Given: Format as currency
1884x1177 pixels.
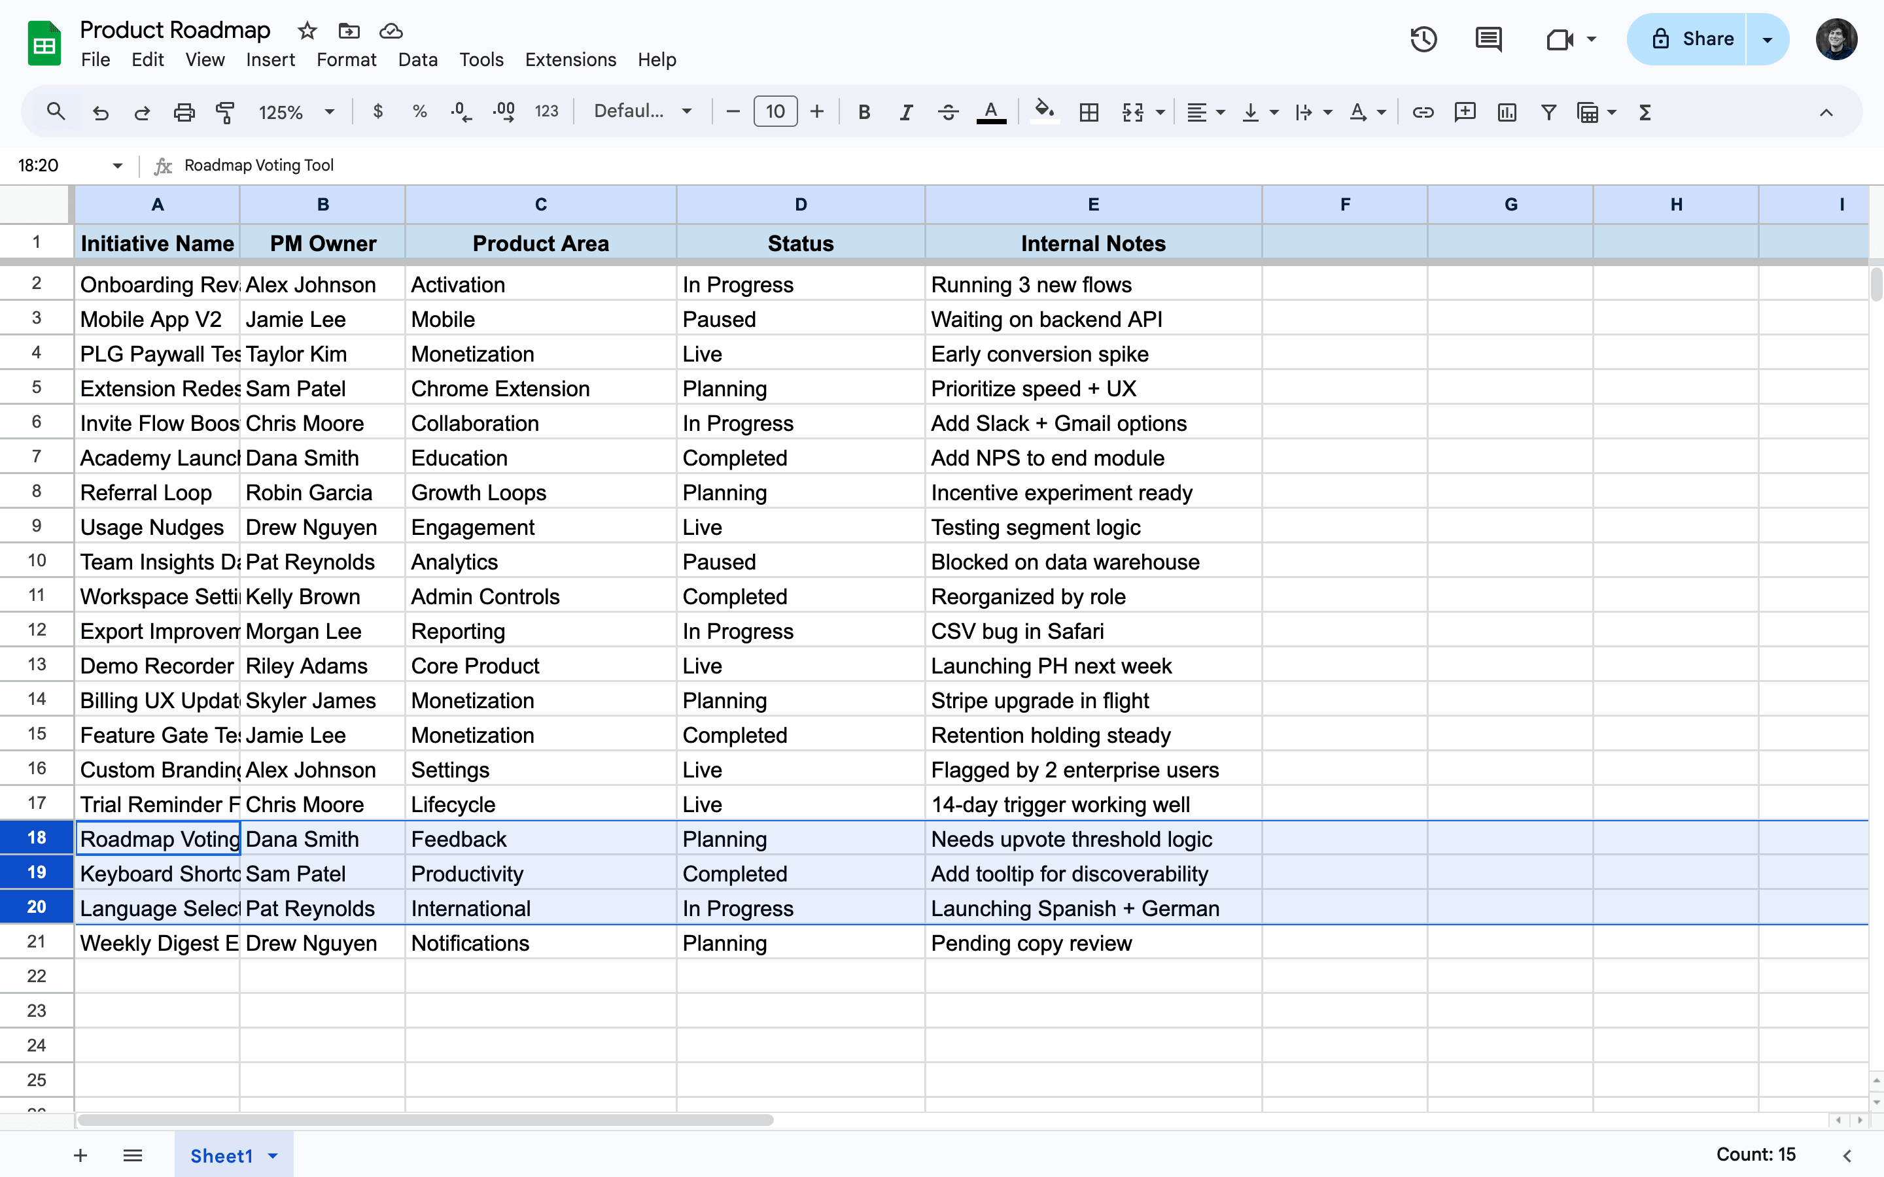Looking at the screenshot, I should pyautogui.click(x=378, y=112).
